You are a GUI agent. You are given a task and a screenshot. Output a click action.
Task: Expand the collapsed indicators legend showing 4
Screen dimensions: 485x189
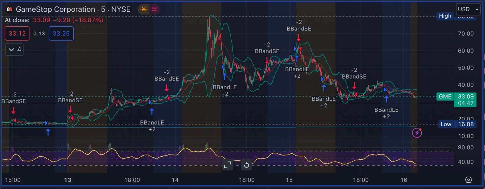coord(15,50)
